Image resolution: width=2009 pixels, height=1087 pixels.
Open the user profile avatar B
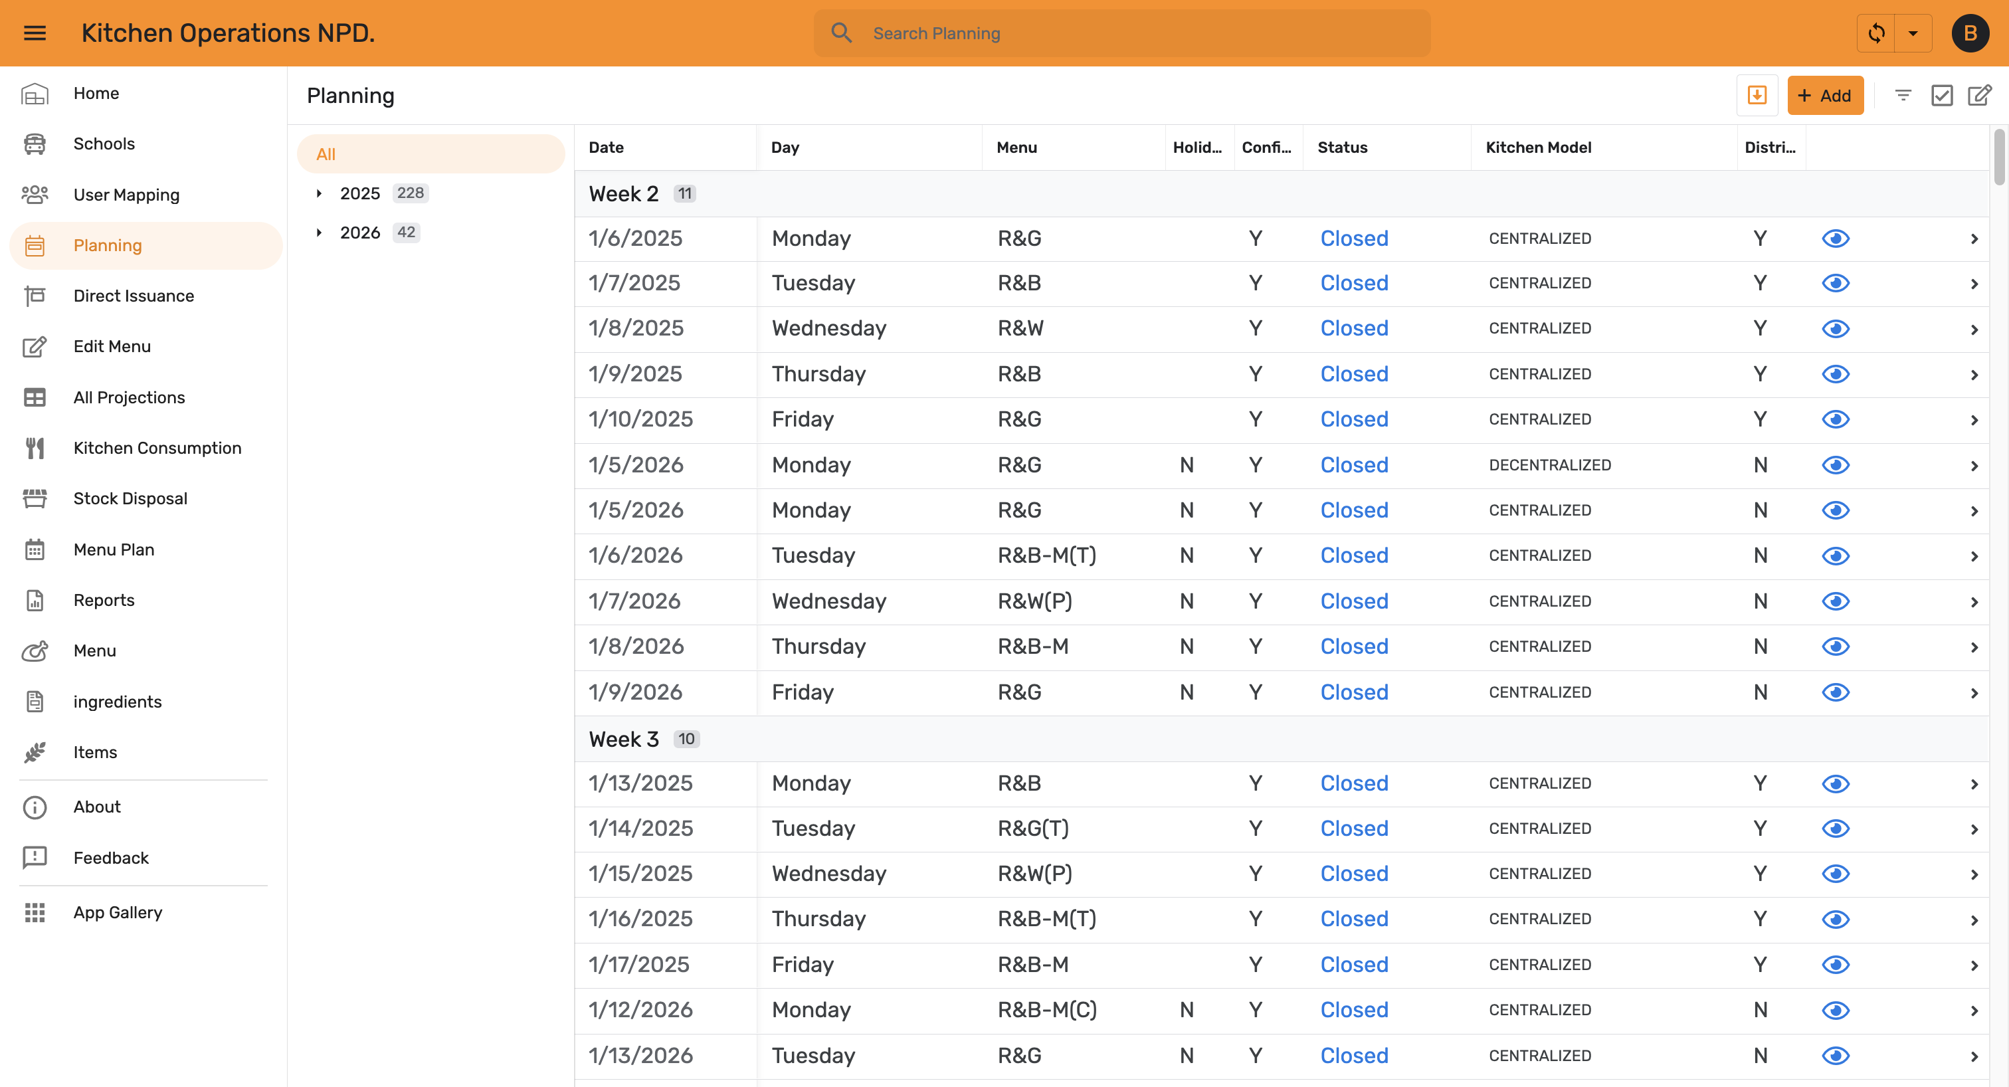[x=1970, y=33]
